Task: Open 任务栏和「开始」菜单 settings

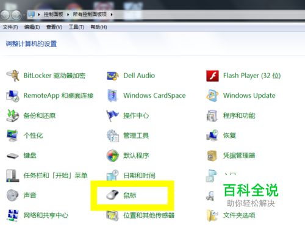Action: pyautogui.click(x=47, y=175)
